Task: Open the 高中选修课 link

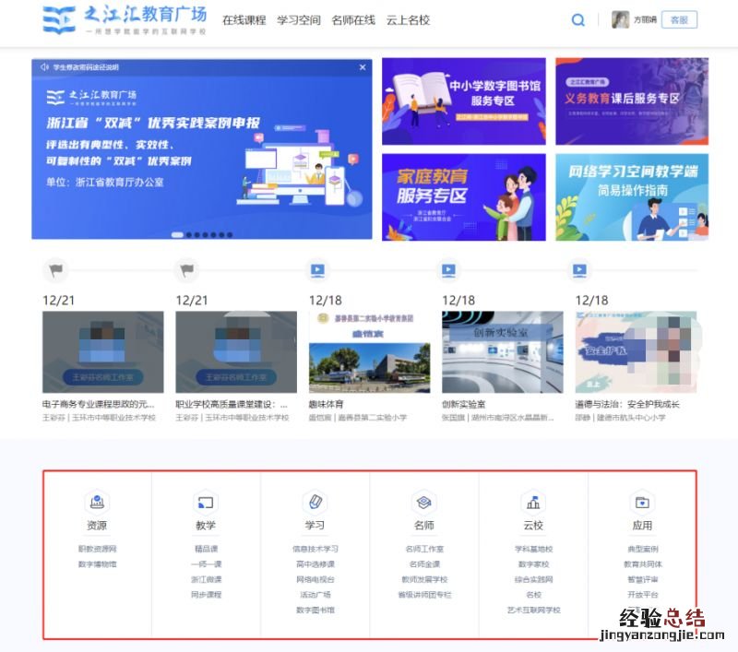Action: tap(315, 564)
